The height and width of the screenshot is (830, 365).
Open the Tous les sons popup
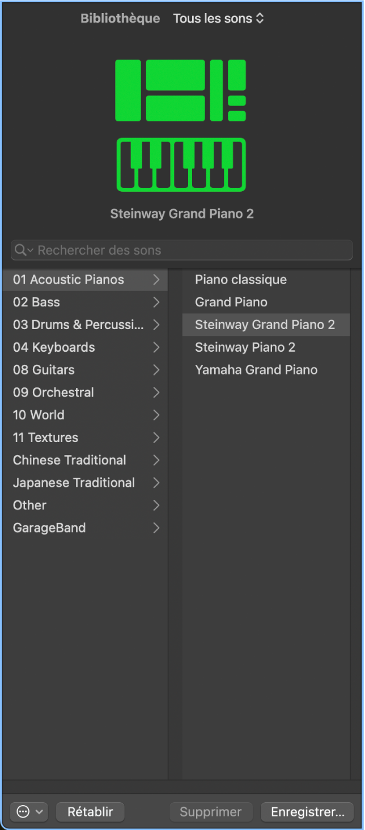pos(218,18)
